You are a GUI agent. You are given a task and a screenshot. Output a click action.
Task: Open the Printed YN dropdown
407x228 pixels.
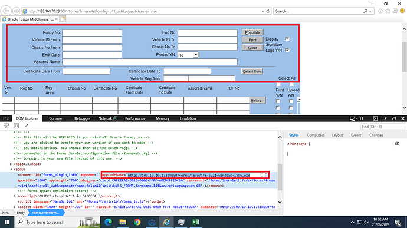pos(196,55)
